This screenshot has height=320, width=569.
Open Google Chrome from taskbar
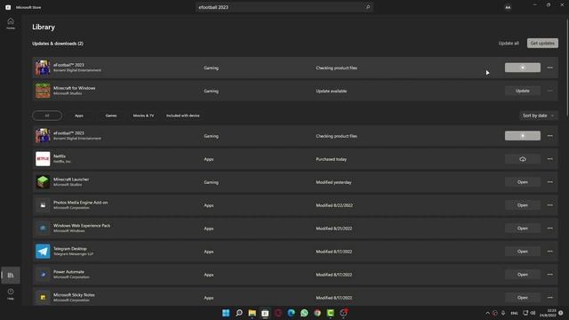[317, 313]
